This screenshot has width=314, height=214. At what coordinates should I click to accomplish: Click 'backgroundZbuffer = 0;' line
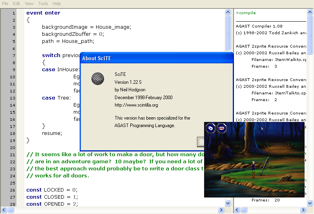coord(73,34)
